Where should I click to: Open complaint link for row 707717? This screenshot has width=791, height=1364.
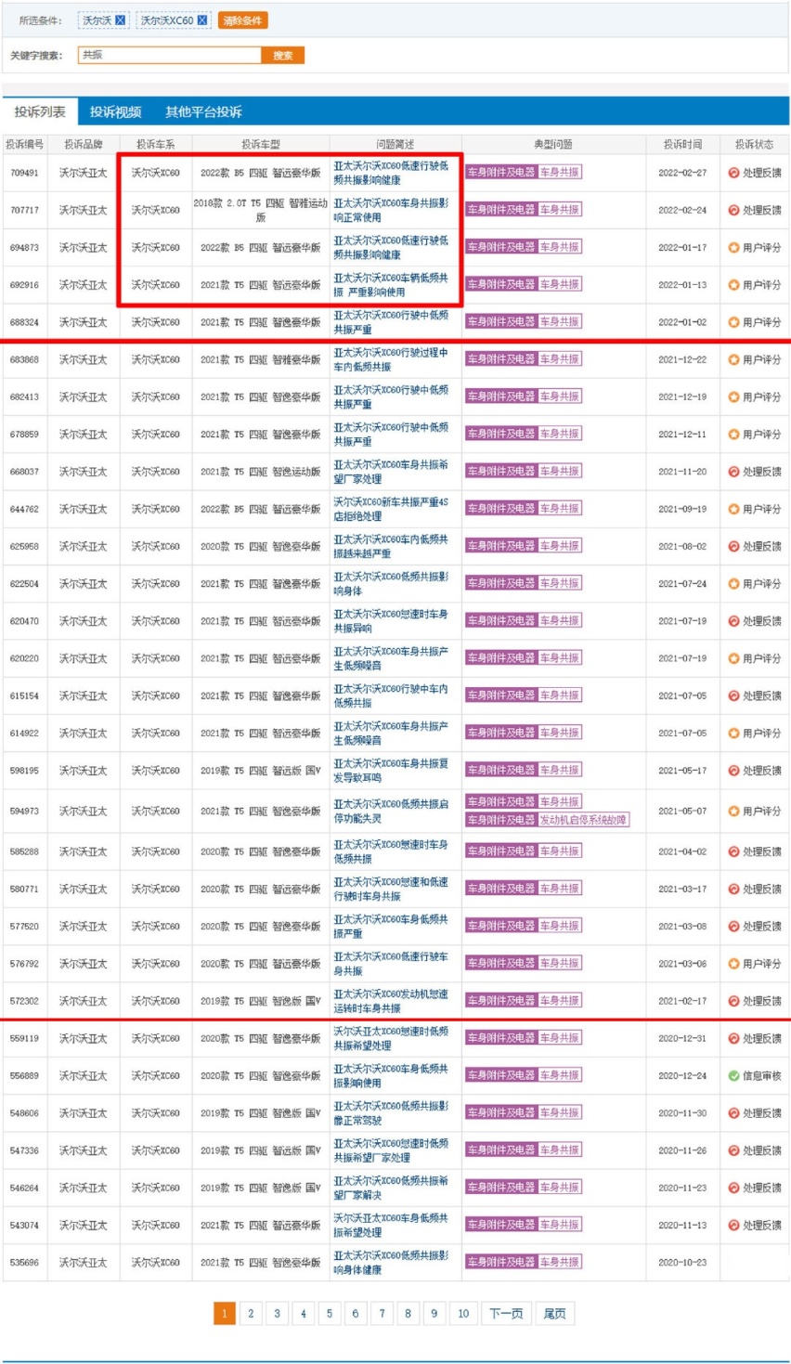tap(391, 211)
